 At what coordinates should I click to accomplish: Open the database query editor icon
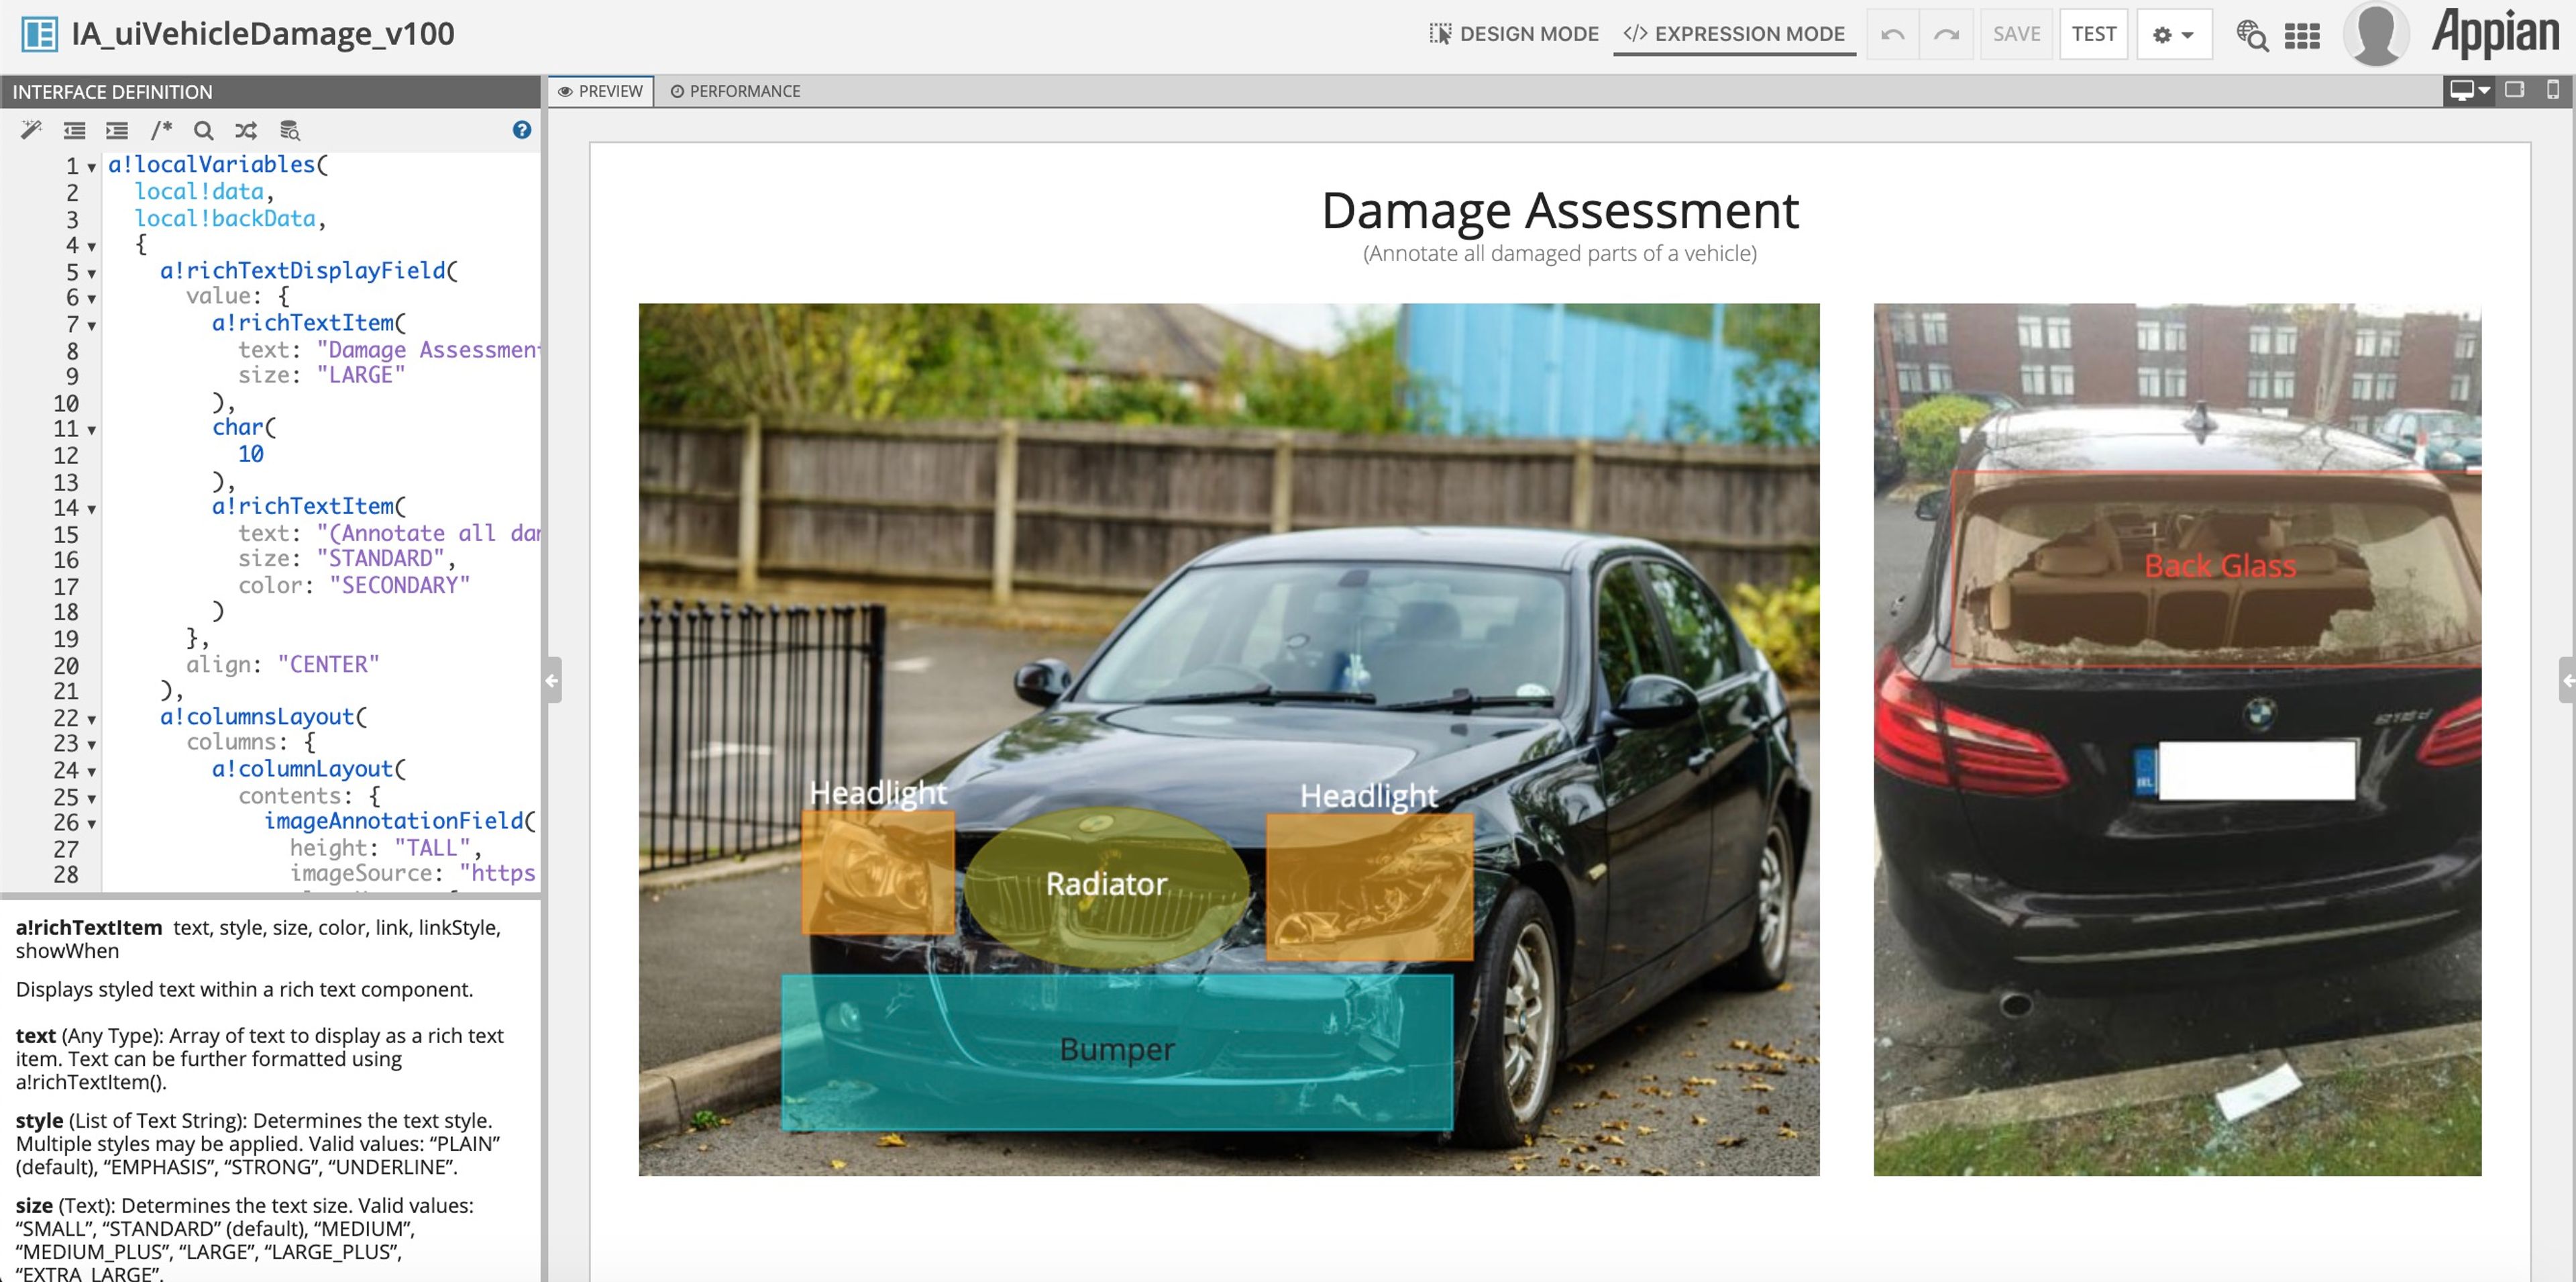(x=289, y=130)
